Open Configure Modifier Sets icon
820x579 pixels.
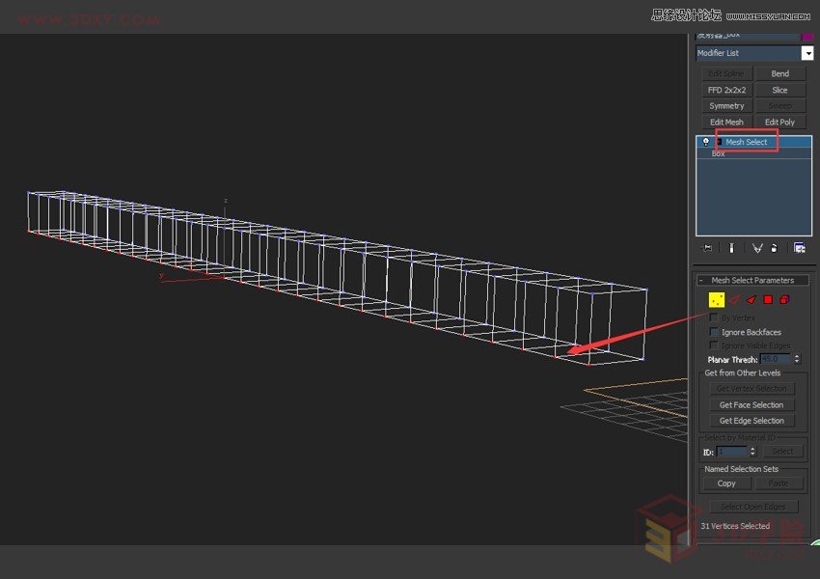[800, 249]
